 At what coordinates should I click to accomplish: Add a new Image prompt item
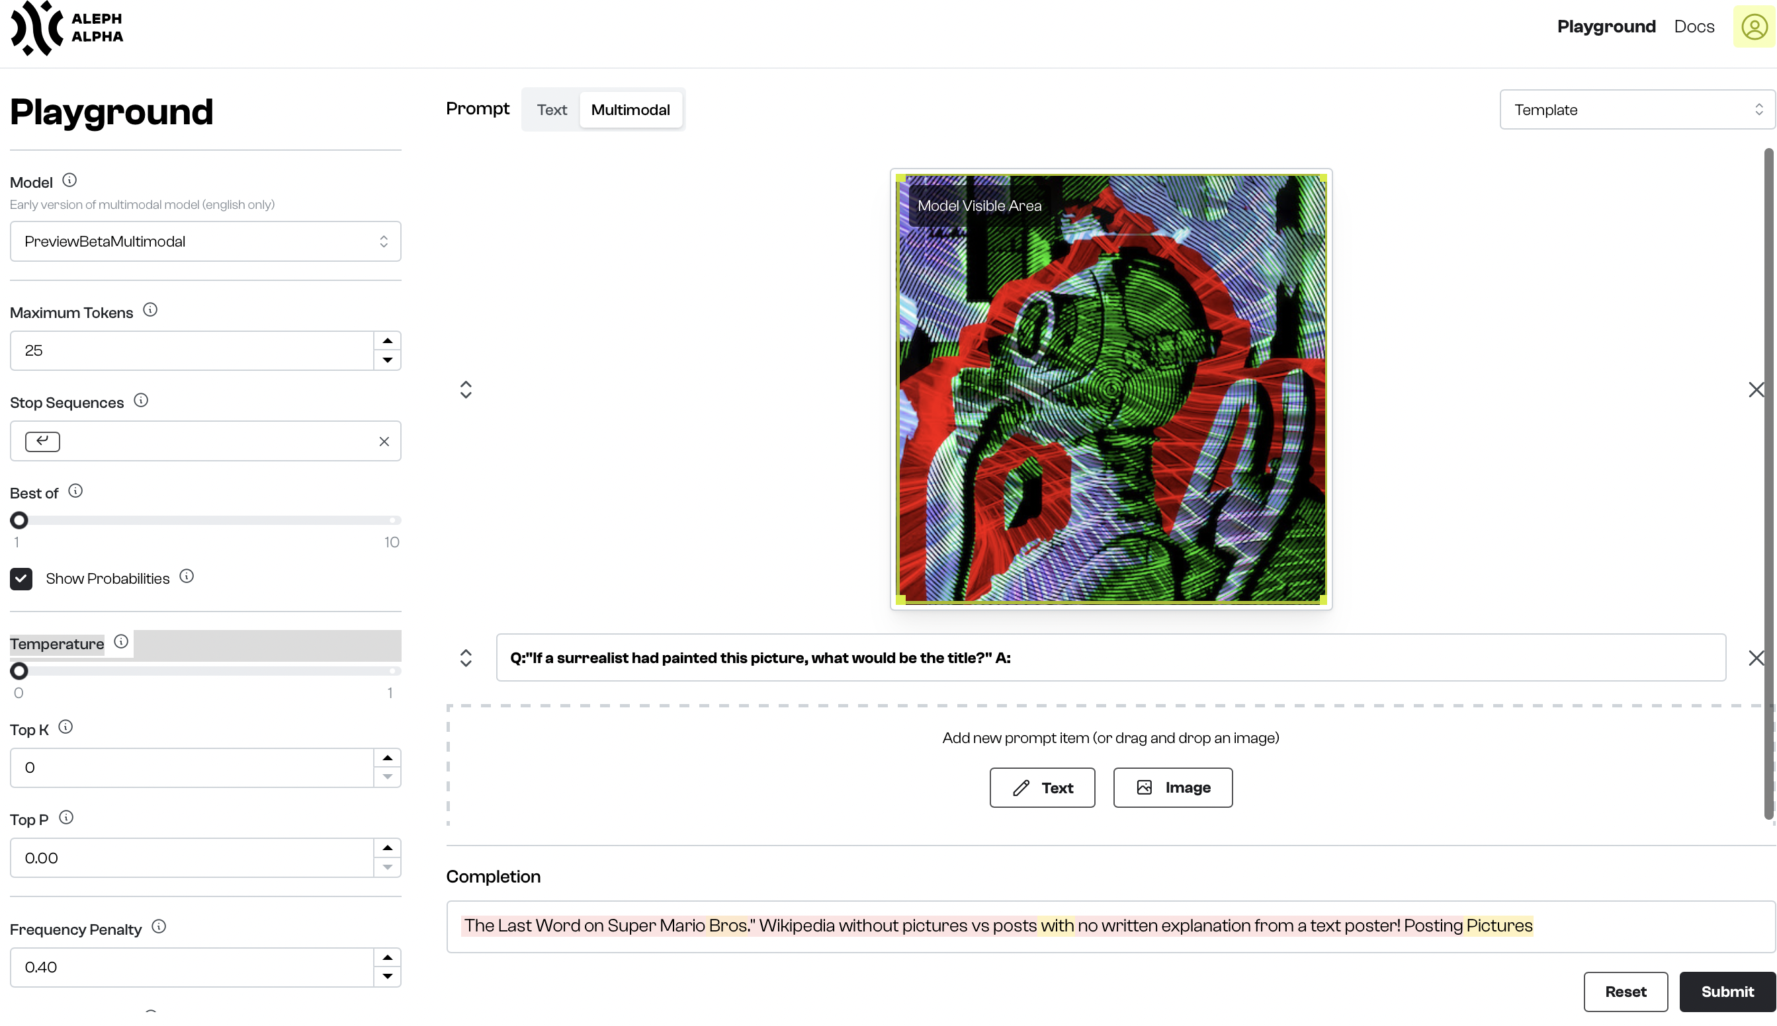(x=1173, y=787)
